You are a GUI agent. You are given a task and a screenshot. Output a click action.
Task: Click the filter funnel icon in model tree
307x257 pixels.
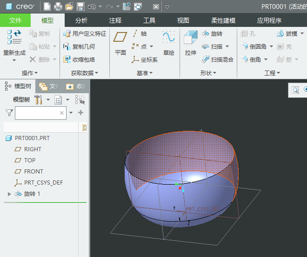9,113
